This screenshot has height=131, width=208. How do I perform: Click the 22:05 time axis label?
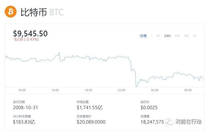coord(122,90)
